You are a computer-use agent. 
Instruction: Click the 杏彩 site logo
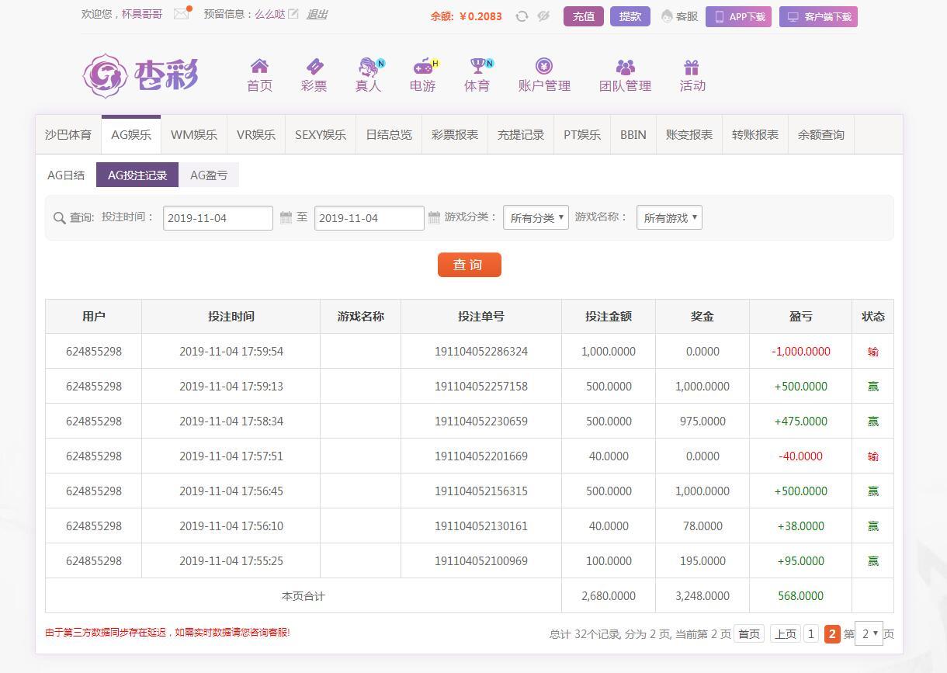140,75
